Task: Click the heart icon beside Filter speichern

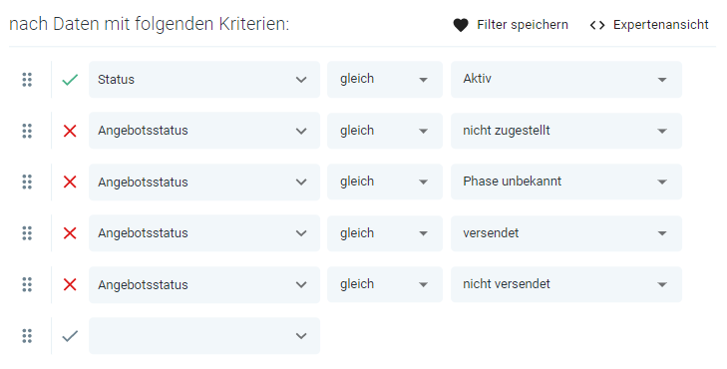Action: coord(461,25)
